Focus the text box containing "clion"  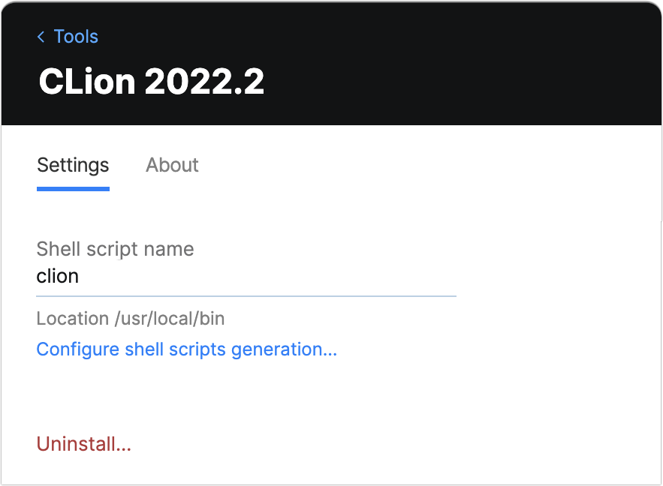click(x=225, y=276)
